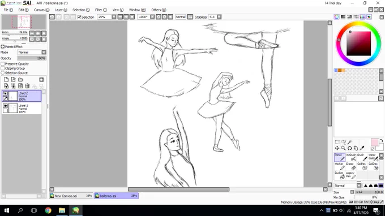Select the eyedropper color picker tool
This screenshot has height=216, width=385.
[x=362, y=148]
